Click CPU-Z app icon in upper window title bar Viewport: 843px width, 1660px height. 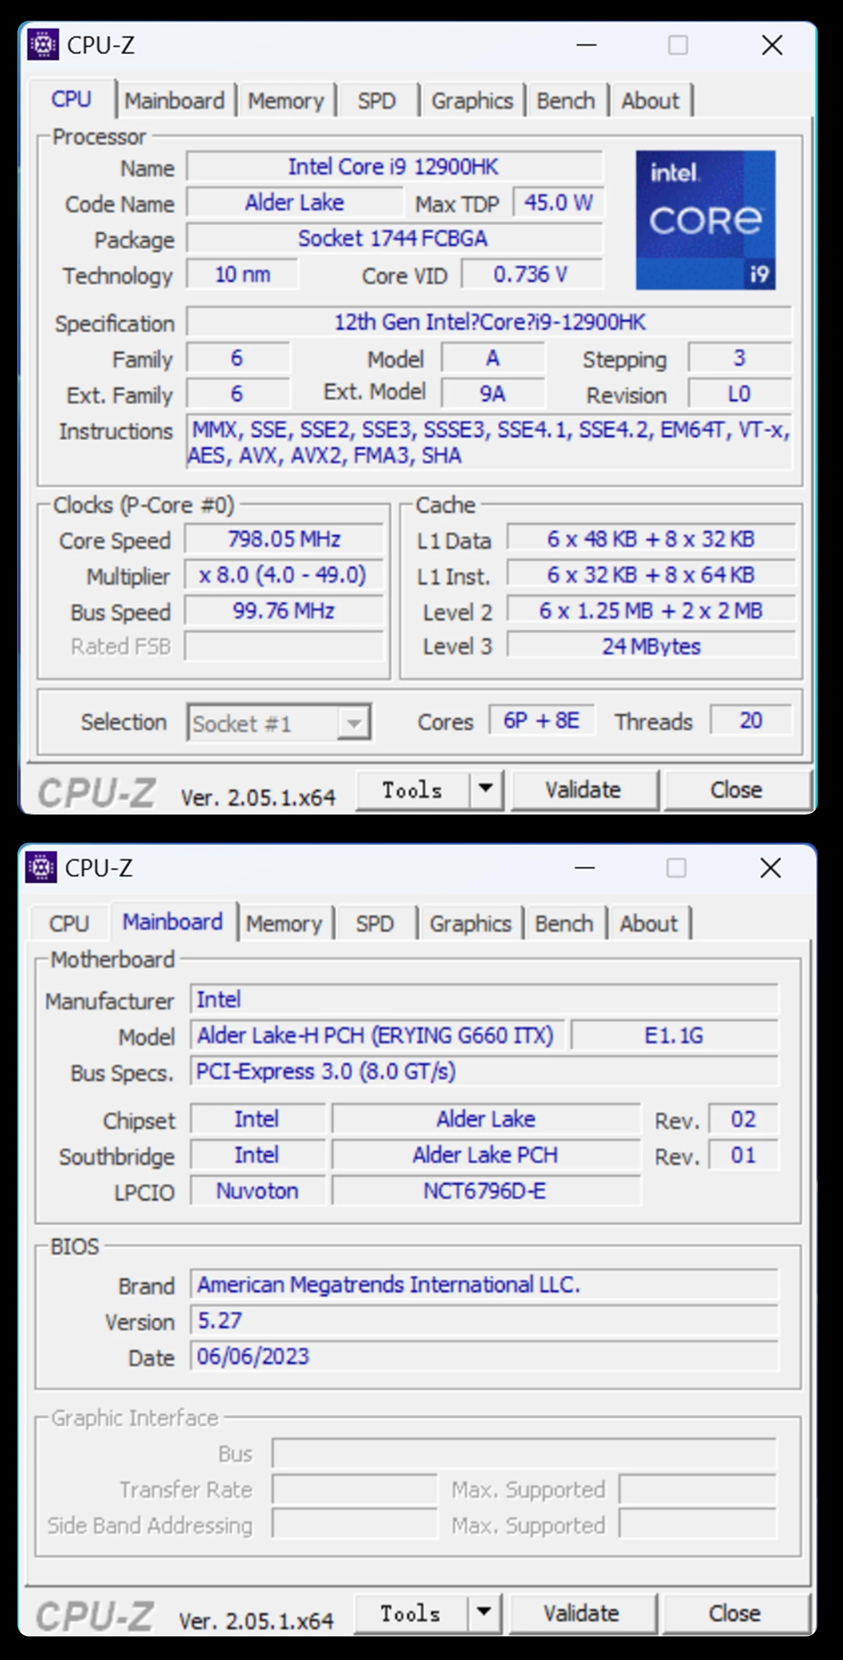(x=43, y=45)
